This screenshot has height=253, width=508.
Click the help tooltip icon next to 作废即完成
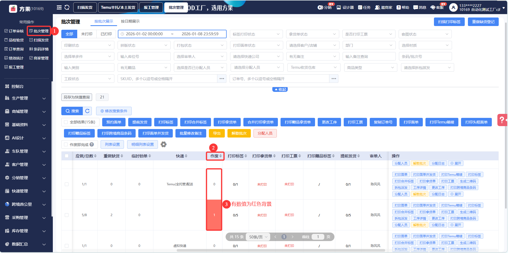92,144
